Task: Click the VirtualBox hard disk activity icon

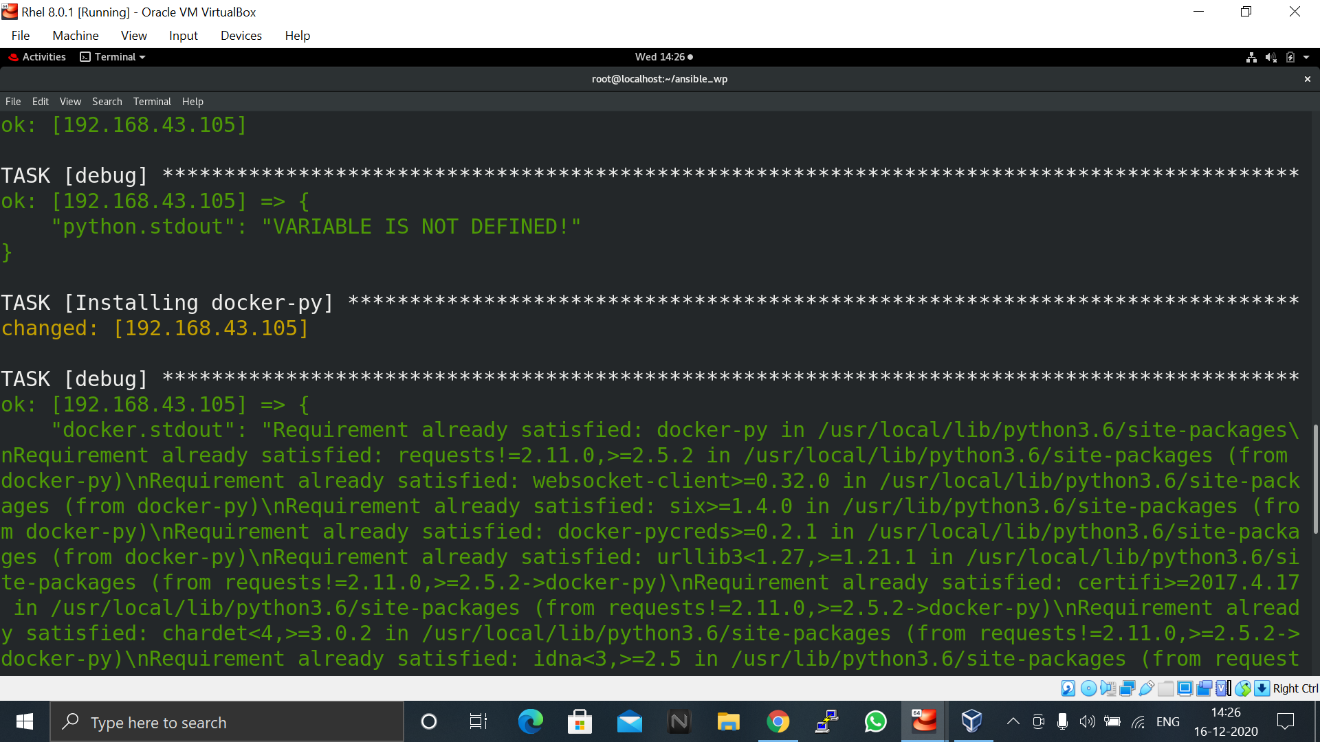Action: [x=1068, y=688]
